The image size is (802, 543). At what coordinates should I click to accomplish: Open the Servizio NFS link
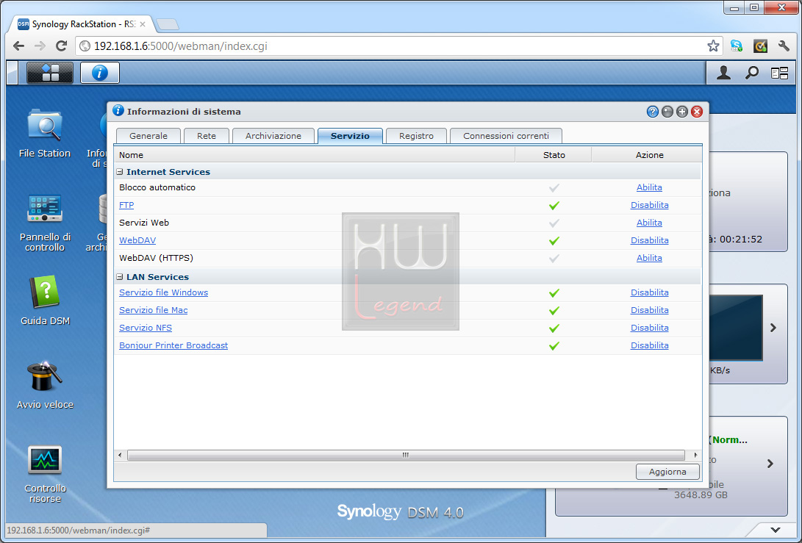point(146,328)
